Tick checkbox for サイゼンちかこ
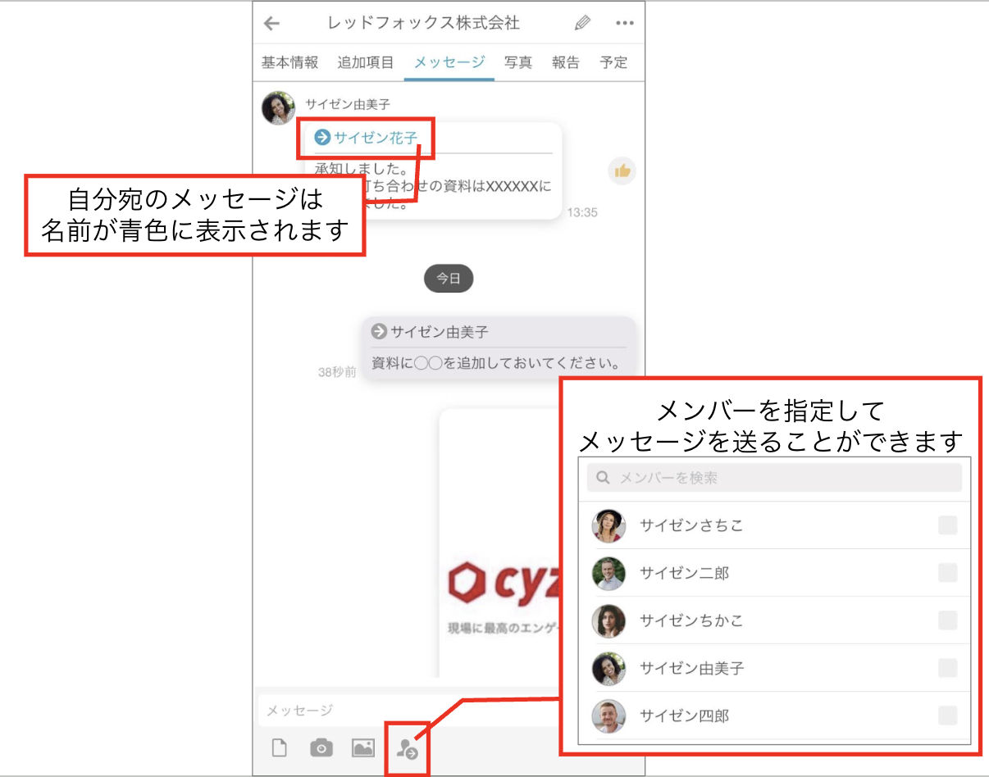Image resolution: width=989 pixels, height=777 pixels. pos(947,620)
